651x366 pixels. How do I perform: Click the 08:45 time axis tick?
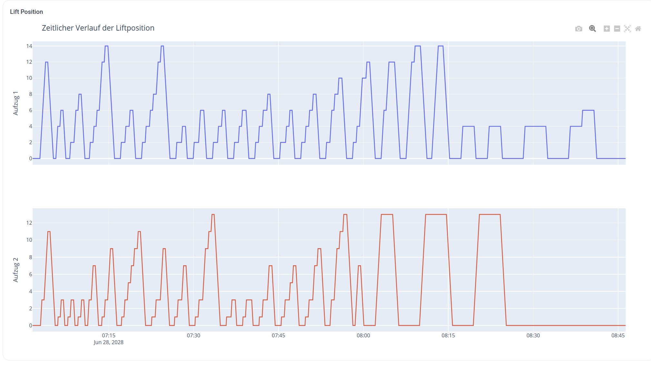(618, 335)
